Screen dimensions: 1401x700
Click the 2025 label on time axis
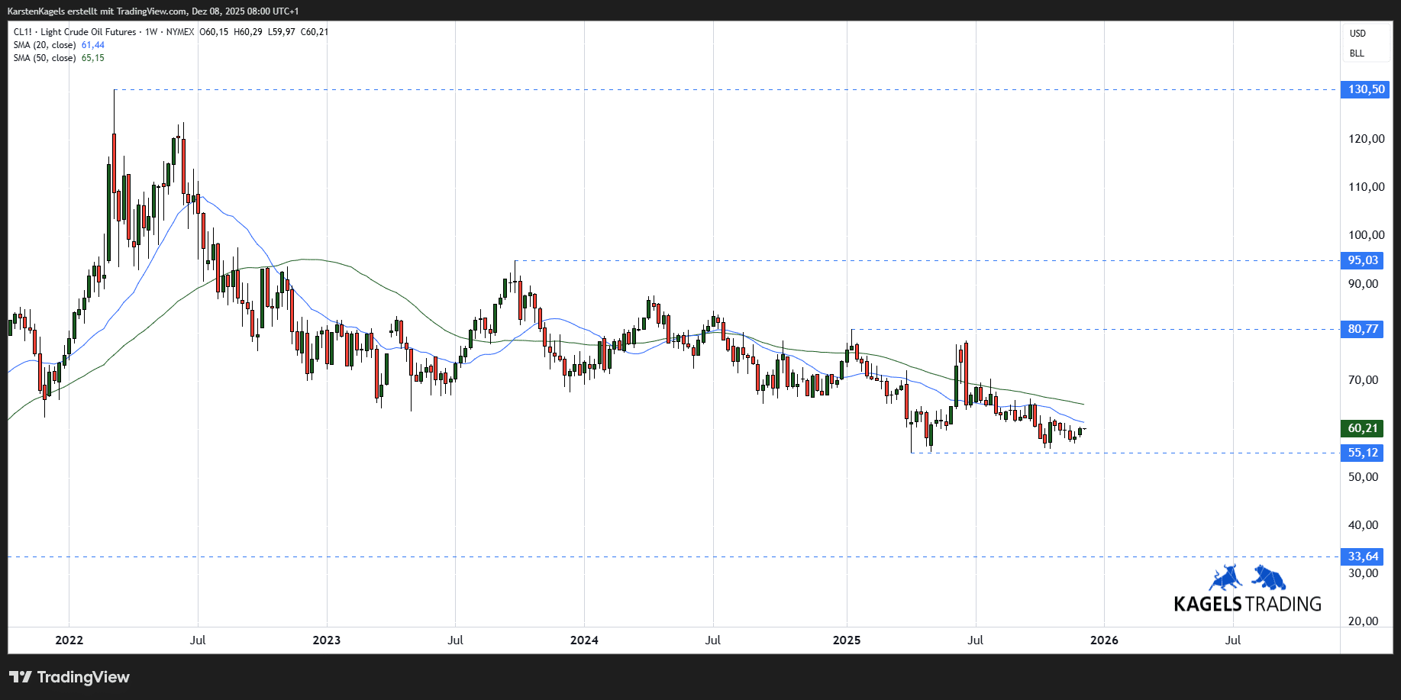(x=847, y=640)
